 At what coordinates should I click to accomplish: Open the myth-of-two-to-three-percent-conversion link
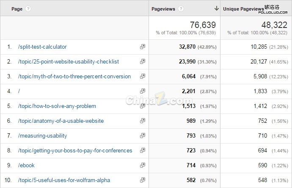click(x=74, y=77)
